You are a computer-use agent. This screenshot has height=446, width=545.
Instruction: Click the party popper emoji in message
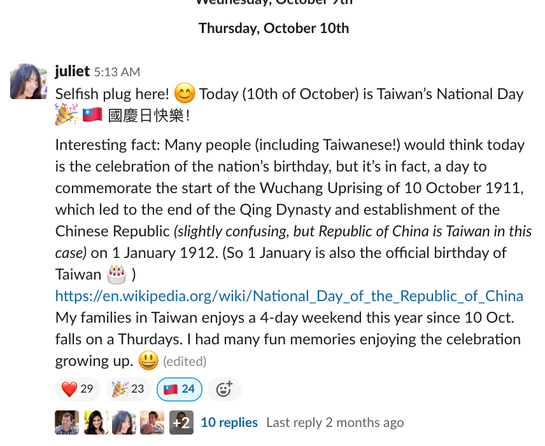[66, 114]
